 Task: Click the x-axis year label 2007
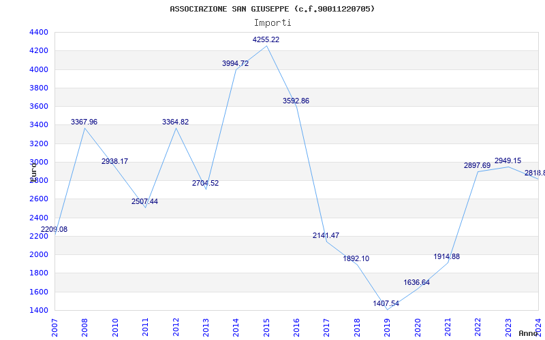click(x=54, y=328)
